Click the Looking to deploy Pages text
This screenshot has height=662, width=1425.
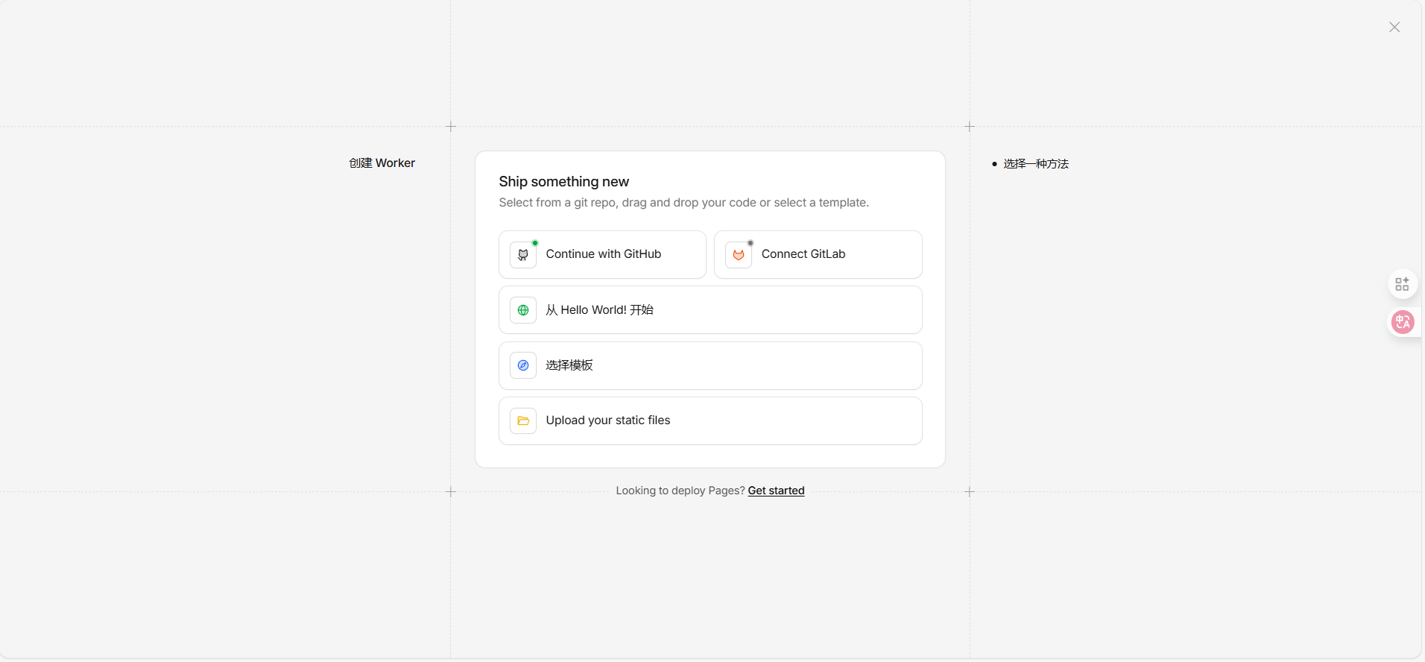tap(680, 491)
